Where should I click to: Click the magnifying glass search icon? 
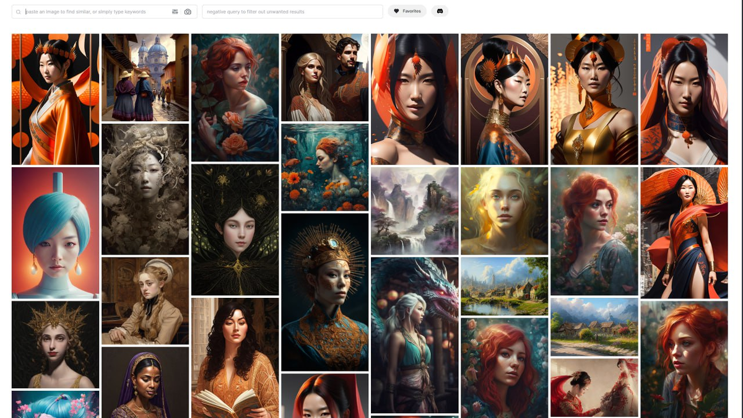coord(19,12)
